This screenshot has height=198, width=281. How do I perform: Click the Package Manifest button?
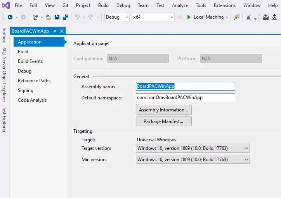click(164, 121)
